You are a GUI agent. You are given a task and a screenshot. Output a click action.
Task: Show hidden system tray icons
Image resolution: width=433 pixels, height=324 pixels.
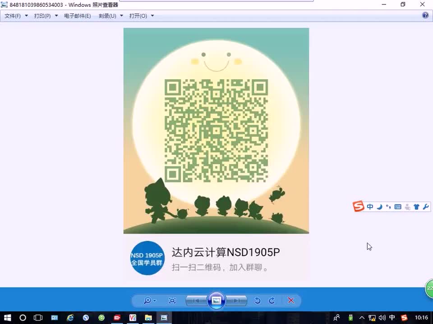click(x=362, y=318)
